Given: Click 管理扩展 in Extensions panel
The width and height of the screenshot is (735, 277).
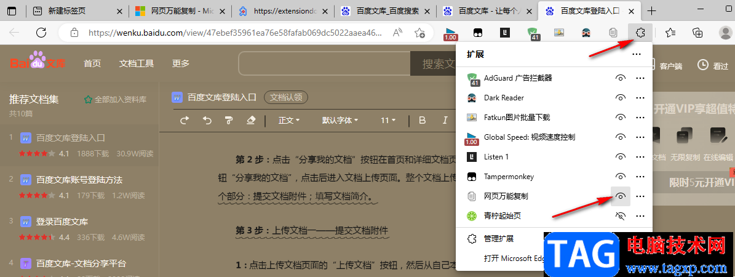Looking at the screenshot, I should tap(499, 238).
